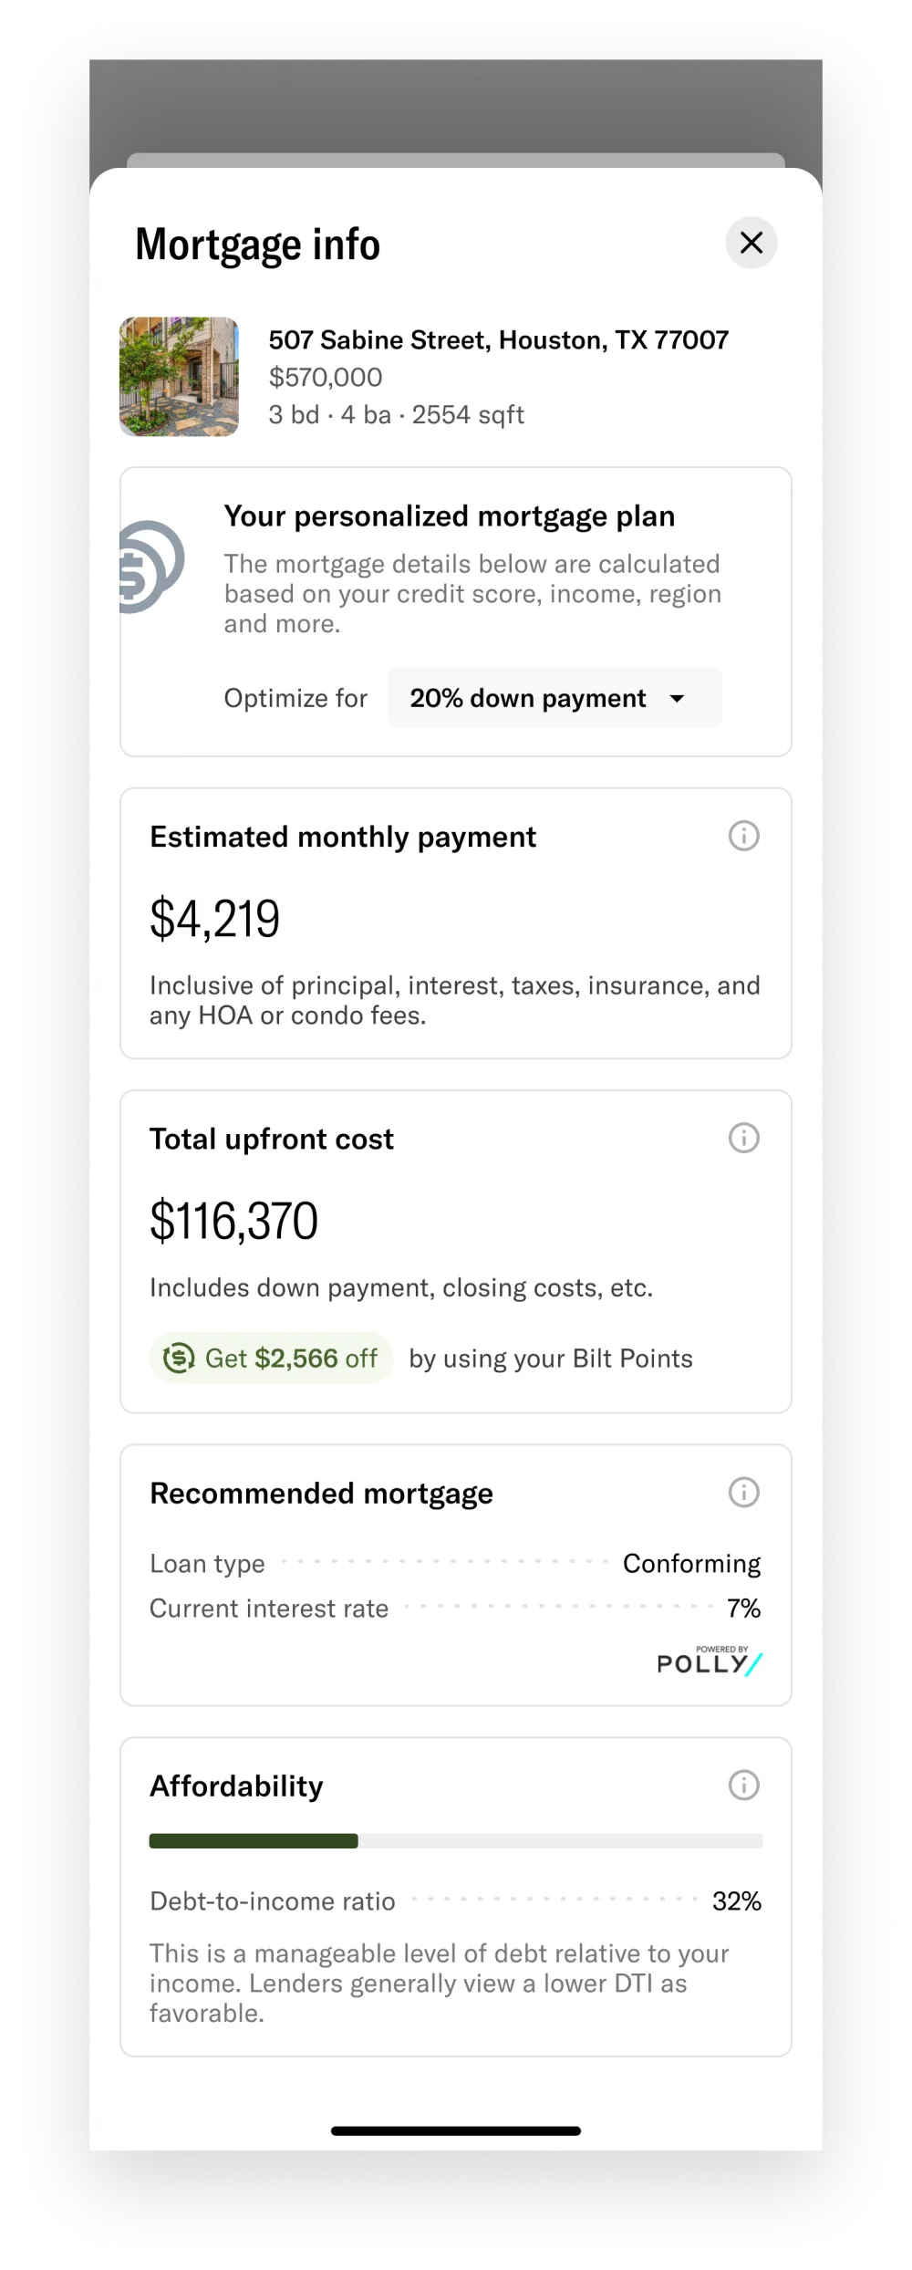Click the Bilt Points coin icon
Screen dimensions: 912x2270
tap(179, 1359)
